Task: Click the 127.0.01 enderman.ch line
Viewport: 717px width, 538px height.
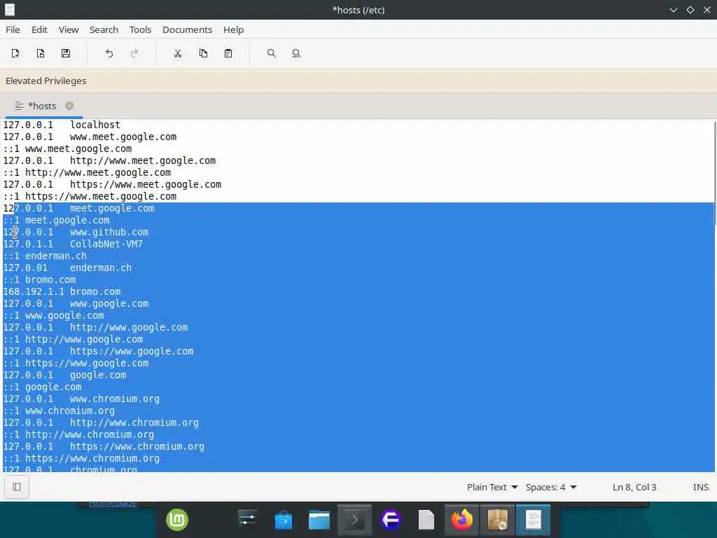Action: 67,268
